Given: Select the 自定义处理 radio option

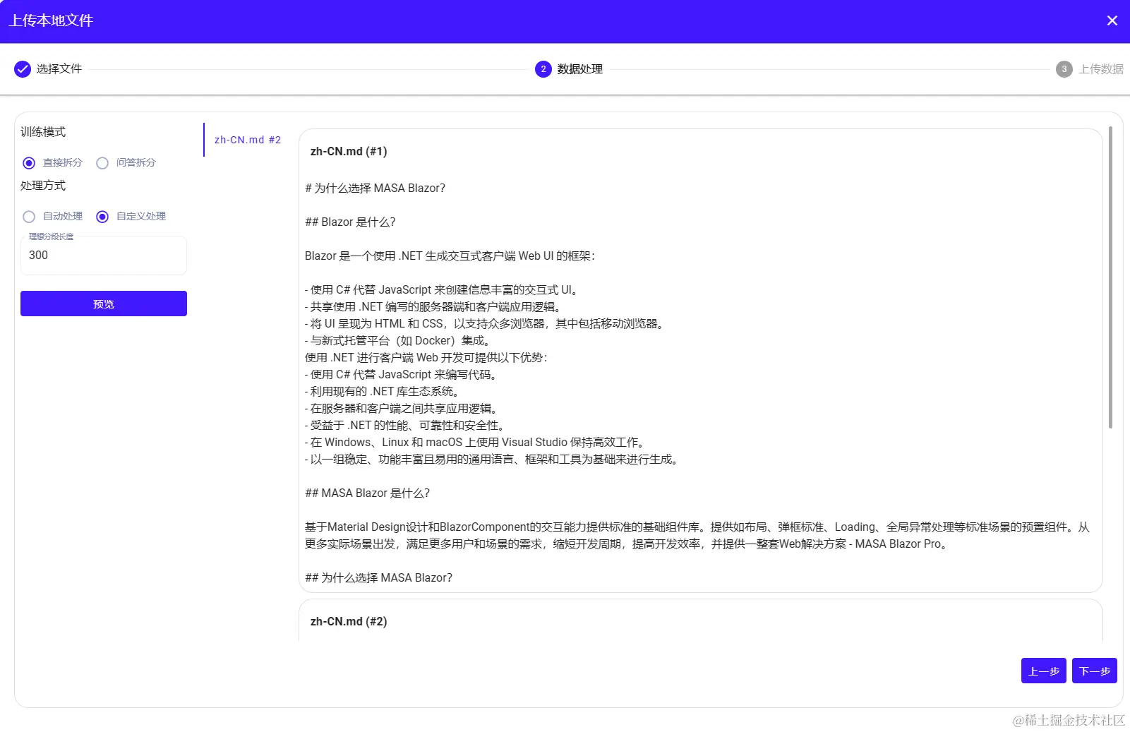Looking at the screenshot, I should point(102,217).
